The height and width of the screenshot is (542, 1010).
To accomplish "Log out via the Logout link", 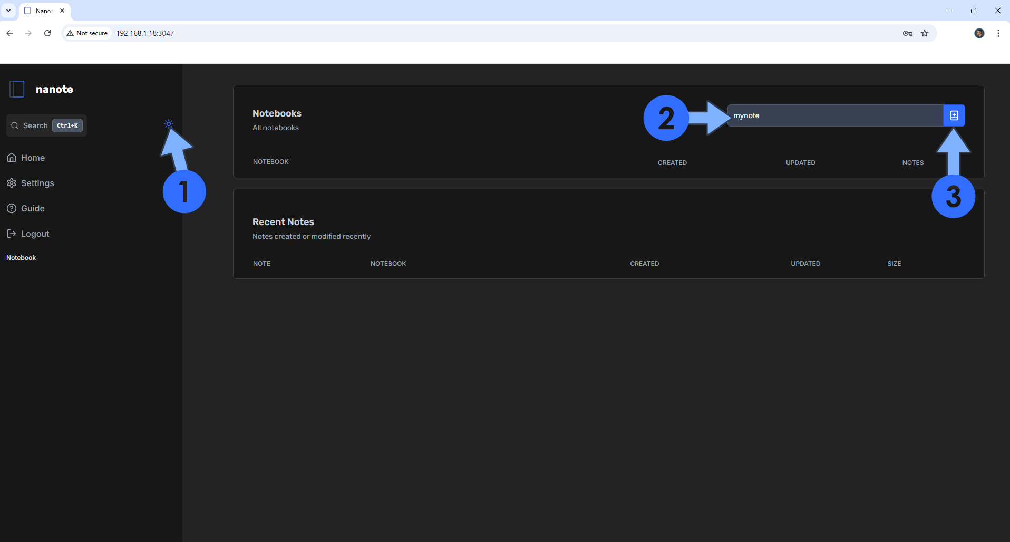I will click(28, 234).
